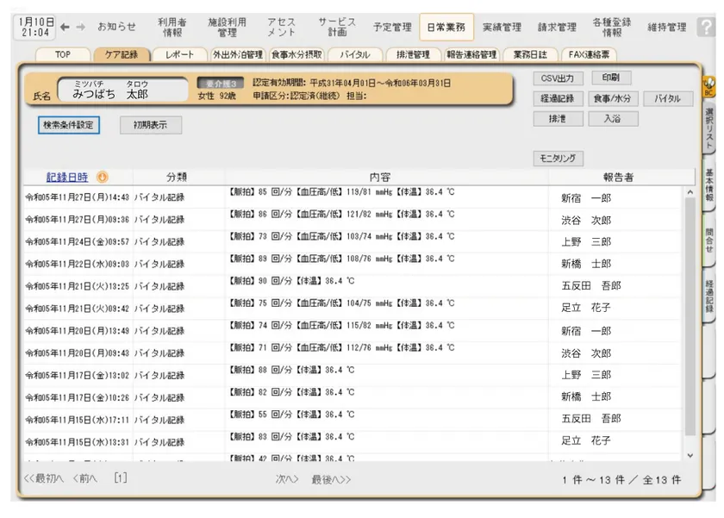Image resolution: width=724 pixels, height=518 pixels.
Task: Expand the 基本情報 side panel tab
Action: coord(709,186)
